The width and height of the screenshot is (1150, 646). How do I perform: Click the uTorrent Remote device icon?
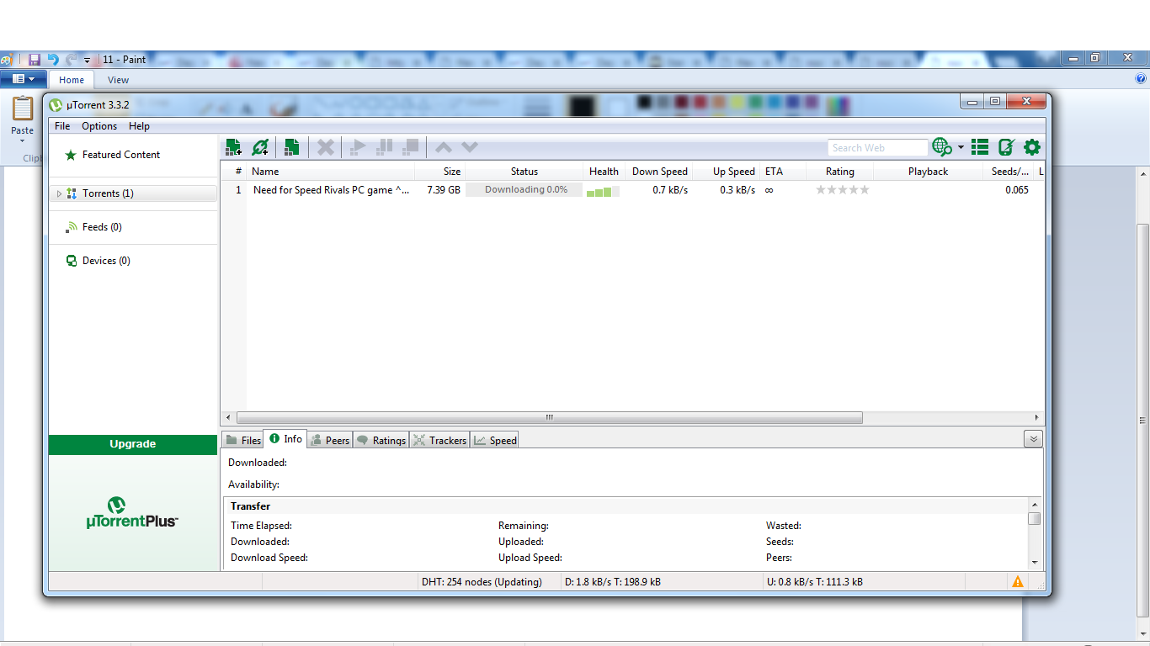pyautogui.click(x=1006, y=147)
